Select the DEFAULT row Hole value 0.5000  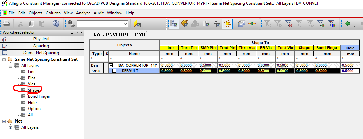351,71
